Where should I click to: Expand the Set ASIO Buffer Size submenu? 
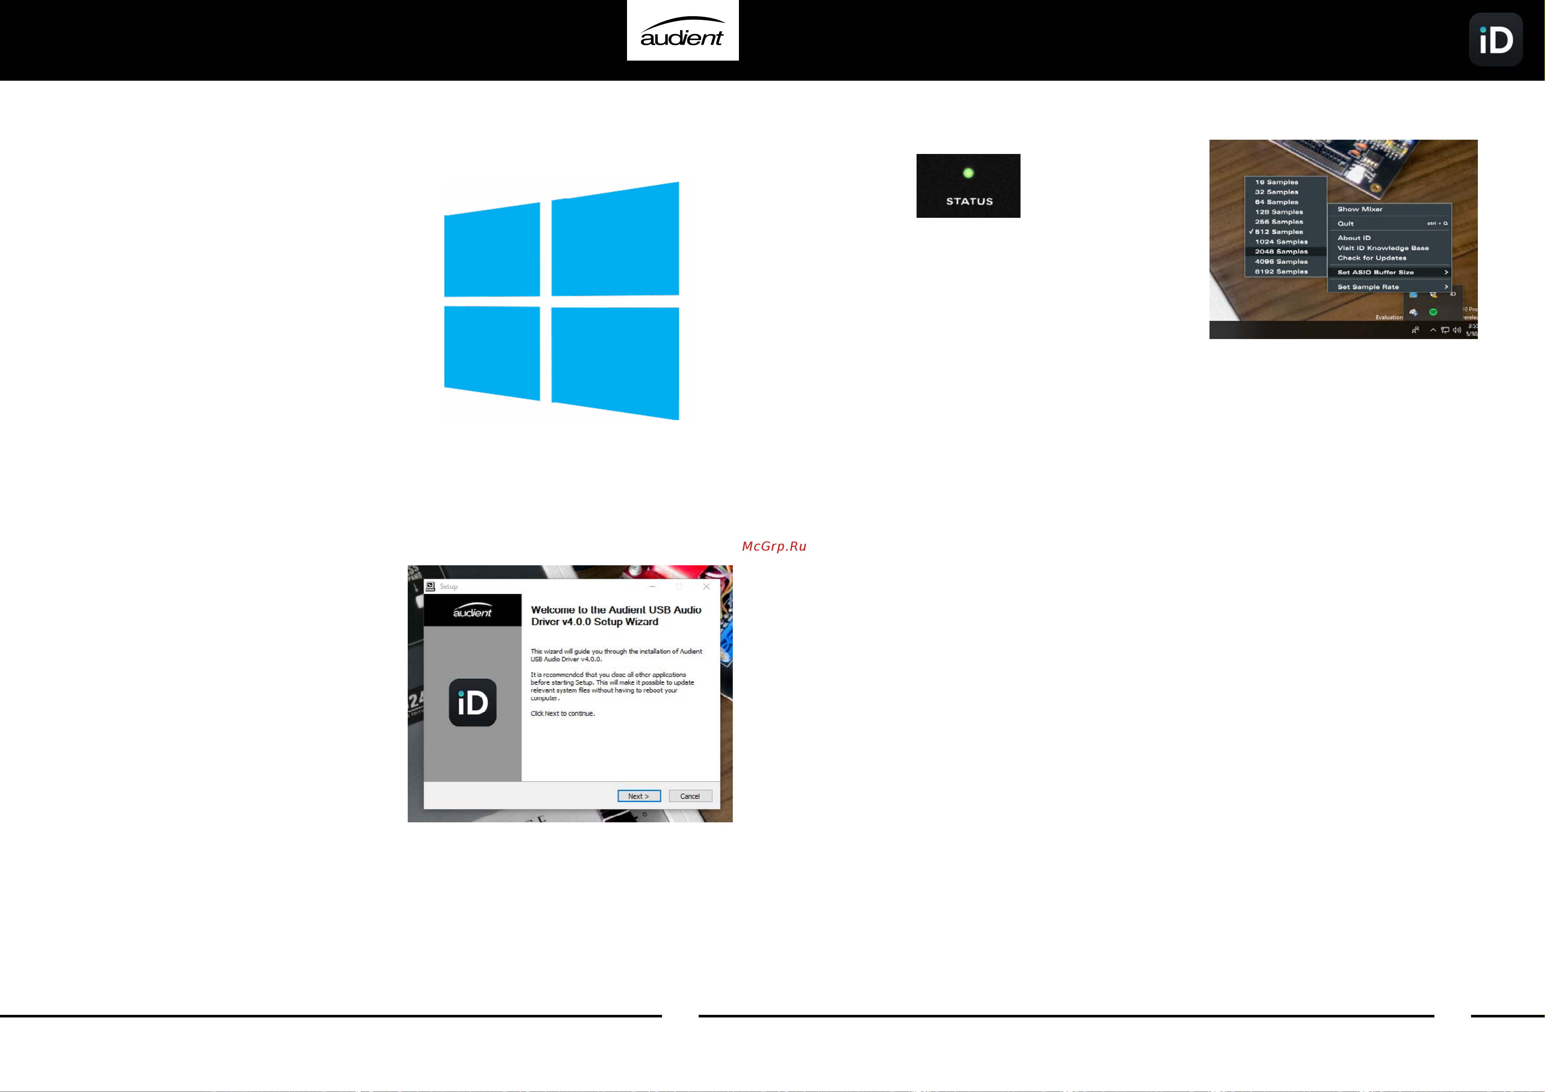pyautogui.click(x=1389, y=272)
